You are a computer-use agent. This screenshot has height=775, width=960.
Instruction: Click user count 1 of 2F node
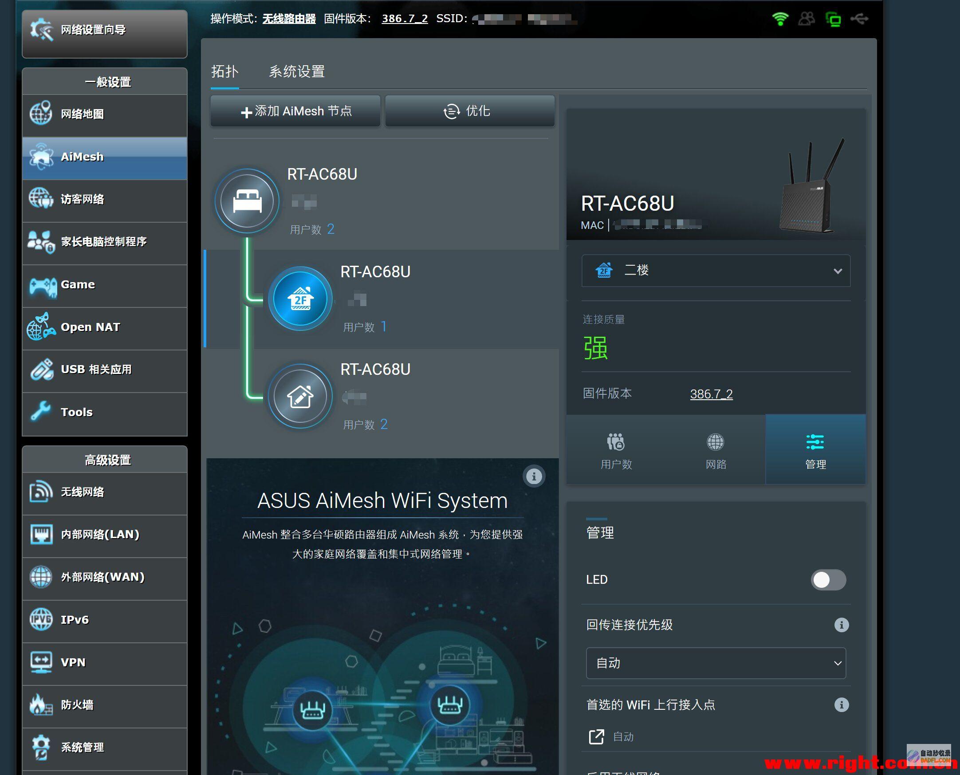coord(384,327)
